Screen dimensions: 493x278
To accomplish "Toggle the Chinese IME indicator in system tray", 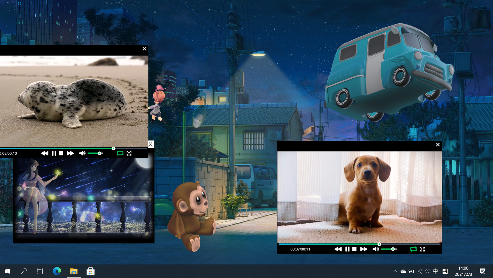I will (x=435, y=271).
